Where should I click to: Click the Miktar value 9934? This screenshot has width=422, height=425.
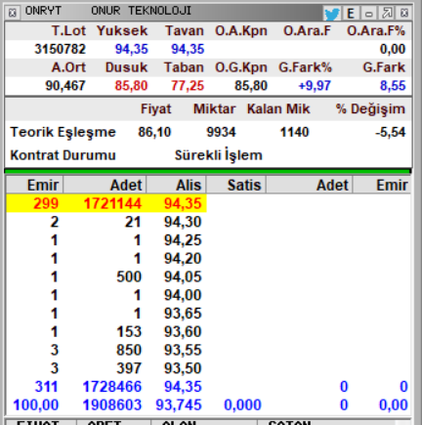221,132
